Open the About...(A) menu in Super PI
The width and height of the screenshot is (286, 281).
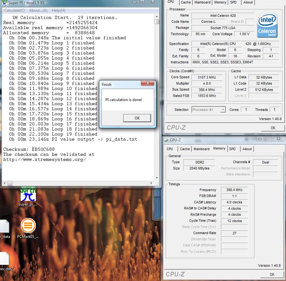point(38,10)
